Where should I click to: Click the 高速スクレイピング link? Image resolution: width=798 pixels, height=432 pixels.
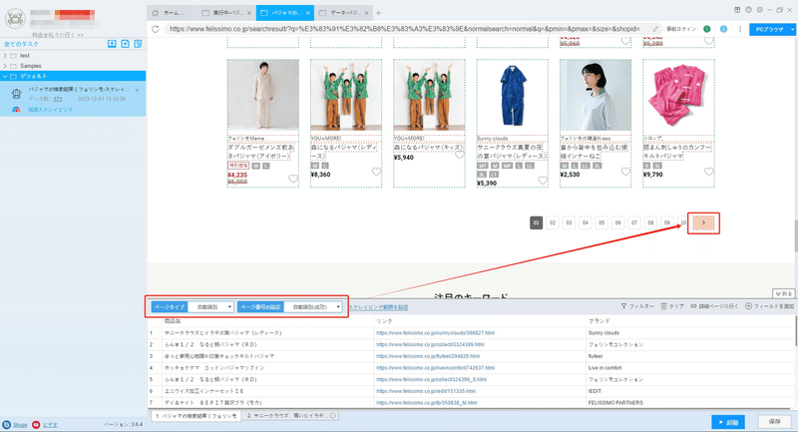(51, 110)
